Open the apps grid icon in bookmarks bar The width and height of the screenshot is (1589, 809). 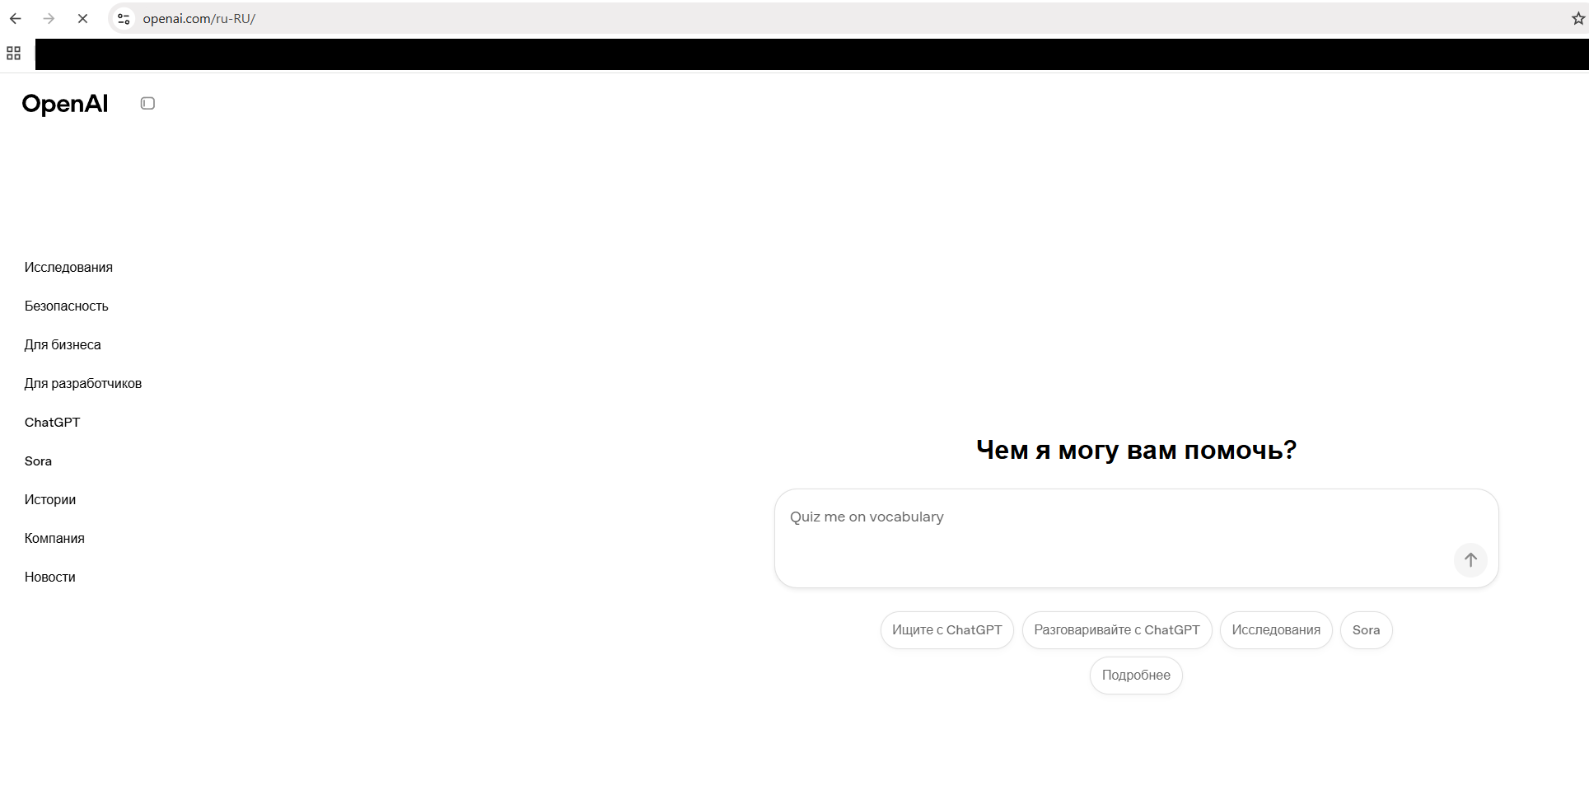(13, 54)
